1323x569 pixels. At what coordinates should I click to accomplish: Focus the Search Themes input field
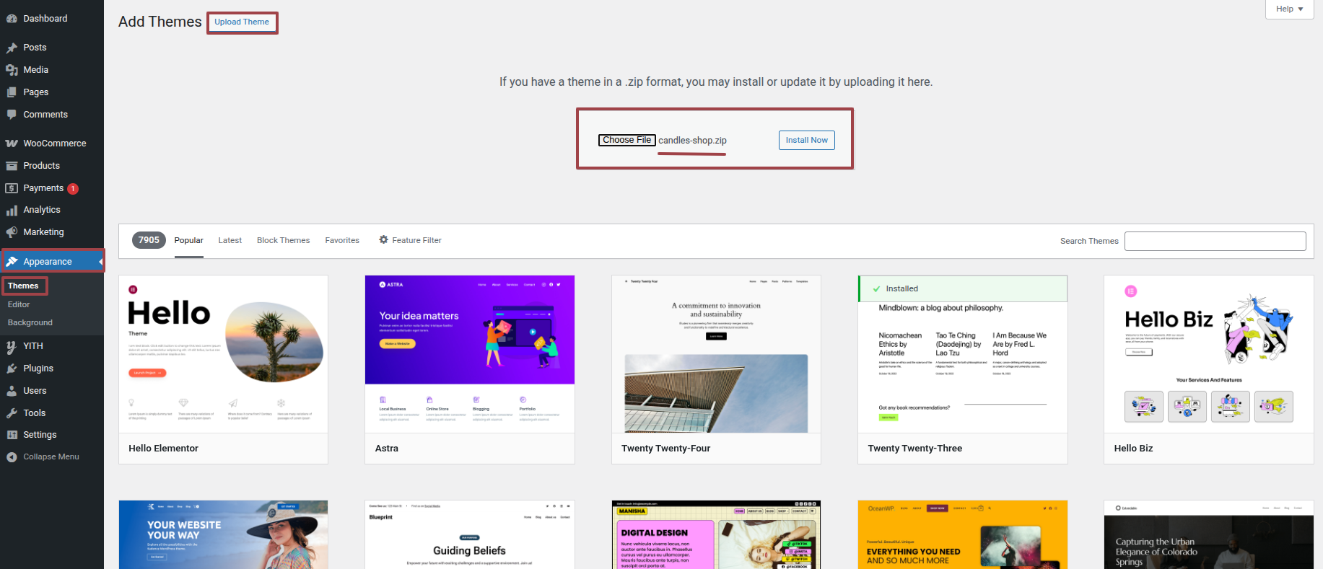1215,241
